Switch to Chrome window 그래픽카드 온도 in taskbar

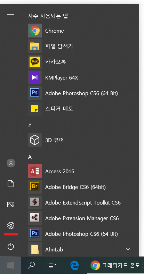(x=117, y=265)
